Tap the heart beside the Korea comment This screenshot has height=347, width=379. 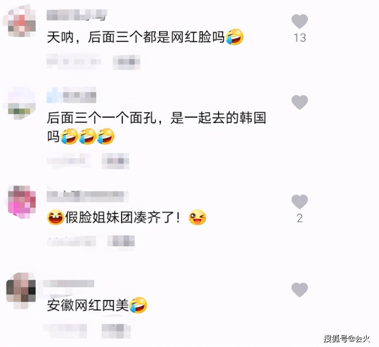(x=299, y=102)
